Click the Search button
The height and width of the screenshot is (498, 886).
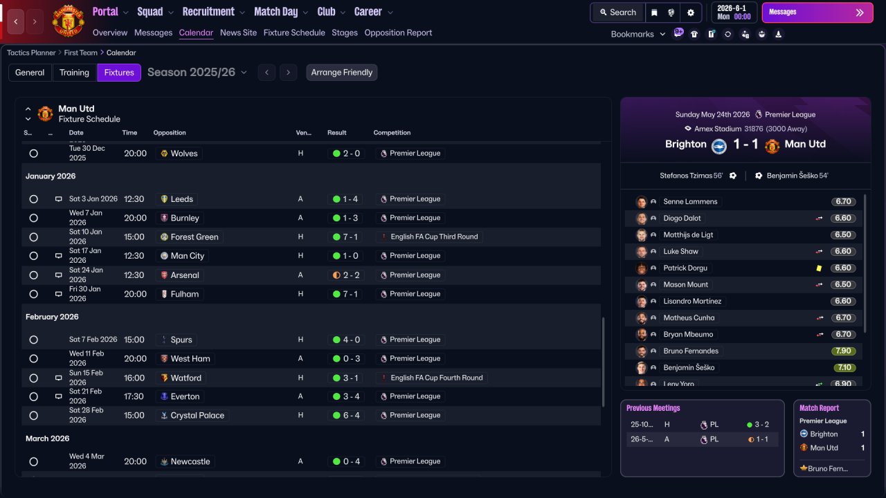(x=617, y=12)
